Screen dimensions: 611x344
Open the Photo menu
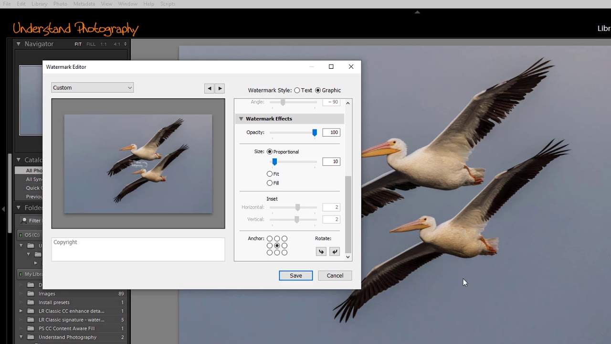point(60,4)
